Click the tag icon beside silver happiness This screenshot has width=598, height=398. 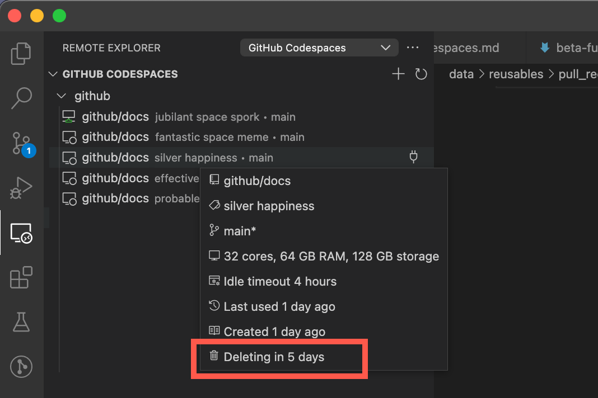[214, 205]
